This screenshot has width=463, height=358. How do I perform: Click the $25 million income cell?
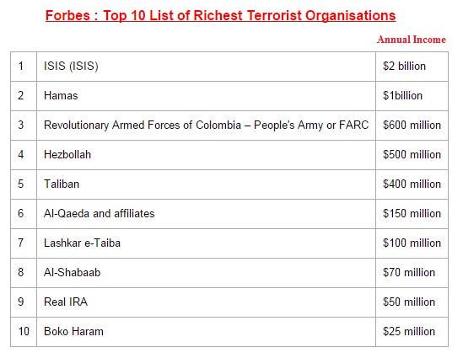(x=412, y=332)
